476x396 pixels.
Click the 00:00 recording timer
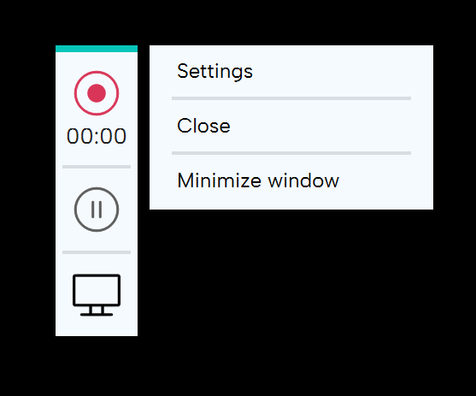[x=97, y=136]
